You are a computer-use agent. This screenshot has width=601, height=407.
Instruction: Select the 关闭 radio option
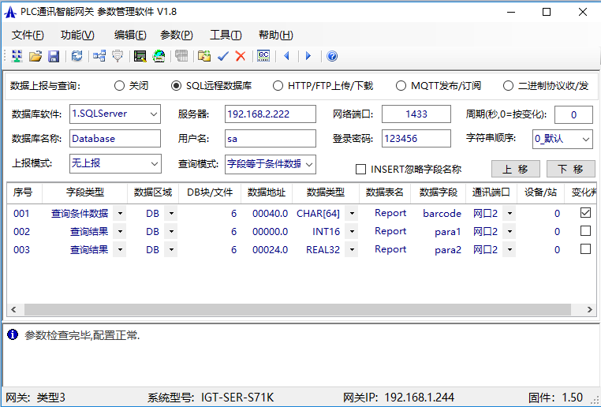point(120,86)
